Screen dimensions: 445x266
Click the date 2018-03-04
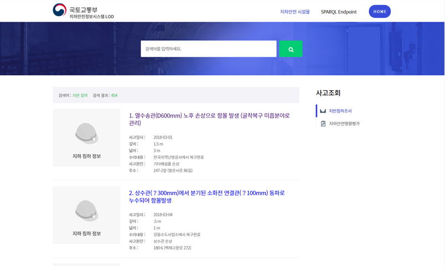pos(163,214)
